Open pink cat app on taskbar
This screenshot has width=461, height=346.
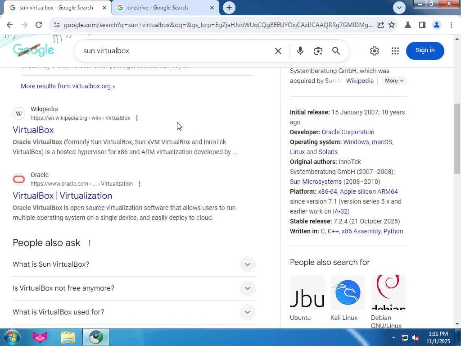40,337
